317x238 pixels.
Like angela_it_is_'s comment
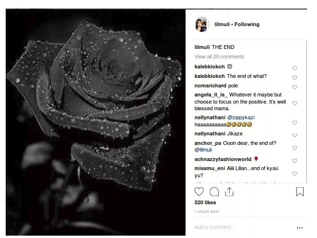tap(295, 103)
